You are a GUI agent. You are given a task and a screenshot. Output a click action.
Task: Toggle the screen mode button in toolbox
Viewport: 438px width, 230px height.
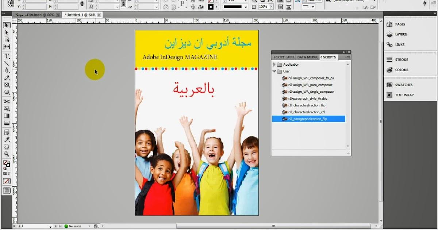coord(7,190)
